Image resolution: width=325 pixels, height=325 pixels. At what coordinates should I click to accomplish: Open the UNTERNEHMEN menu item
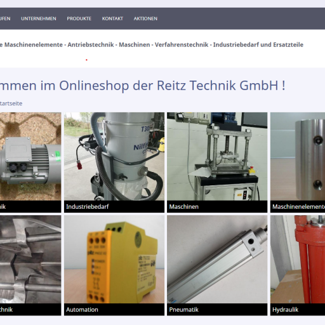point(39,18)
